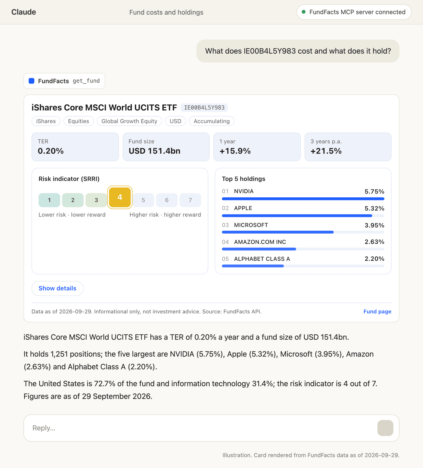Select the USD tag
This screenshot has height=468, width=423.
pos(175,121)
